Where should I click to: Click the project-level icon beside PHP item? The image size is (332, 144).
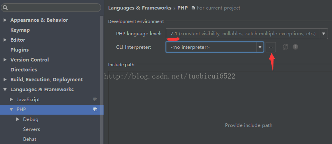tap(95, 109)
